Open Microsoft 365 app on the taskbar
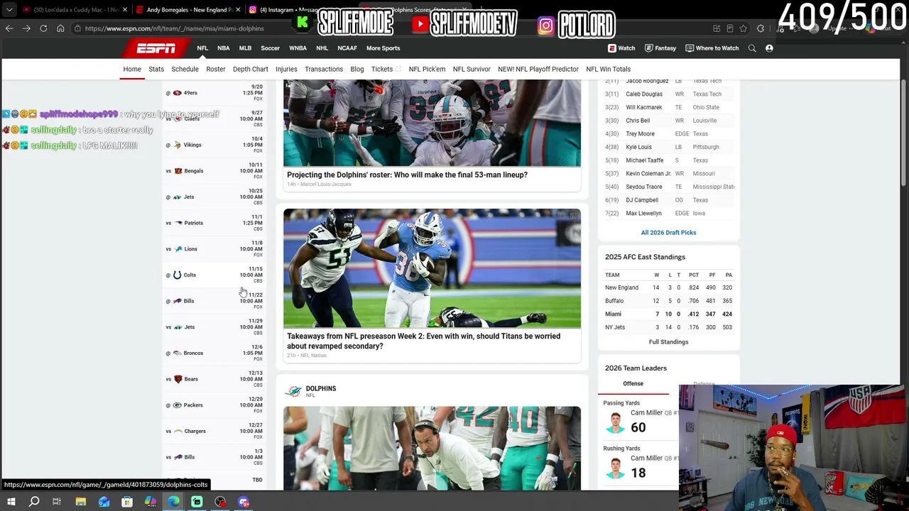The height and width of the screenshot is (511, 909). 151,502
